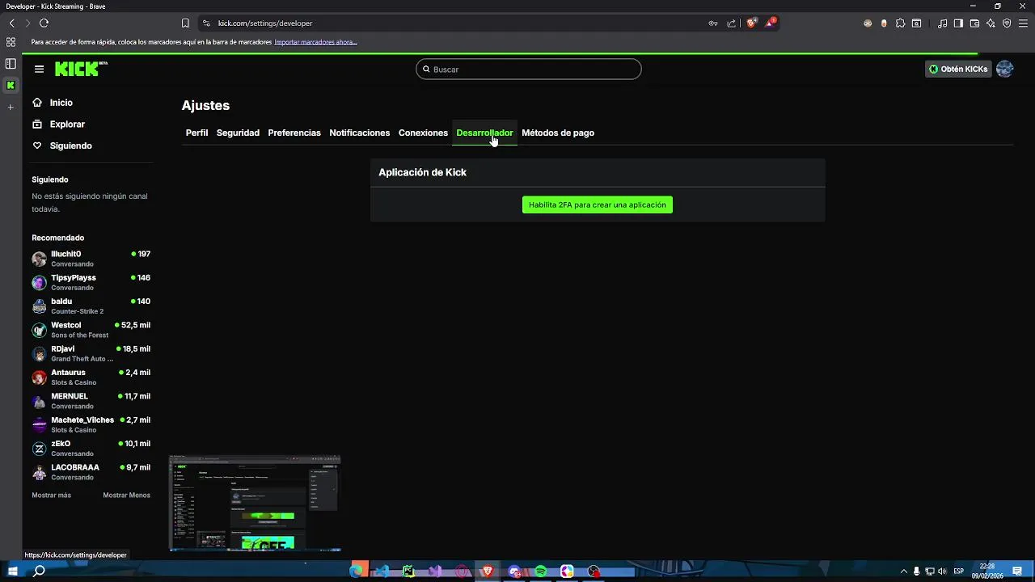The height and width of the screenshot is (582, 1035).
Task: Open the Windows Start button
Action: pyautogui.click(x=12, y=571)
